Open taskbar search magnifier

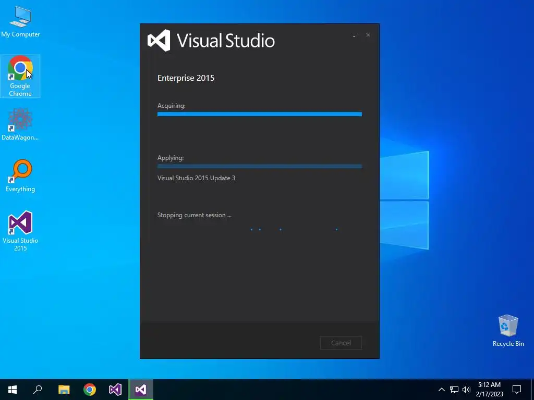(x=38, y=390)
